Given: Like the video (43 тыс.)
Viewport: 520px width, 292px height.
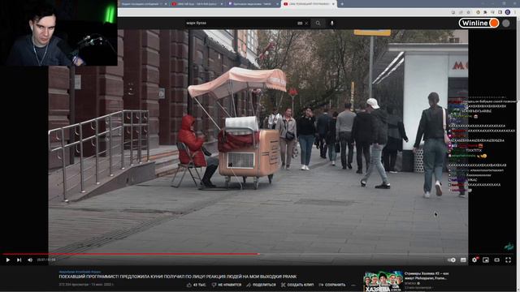Looking at the screenshot, I should (196, 285).
